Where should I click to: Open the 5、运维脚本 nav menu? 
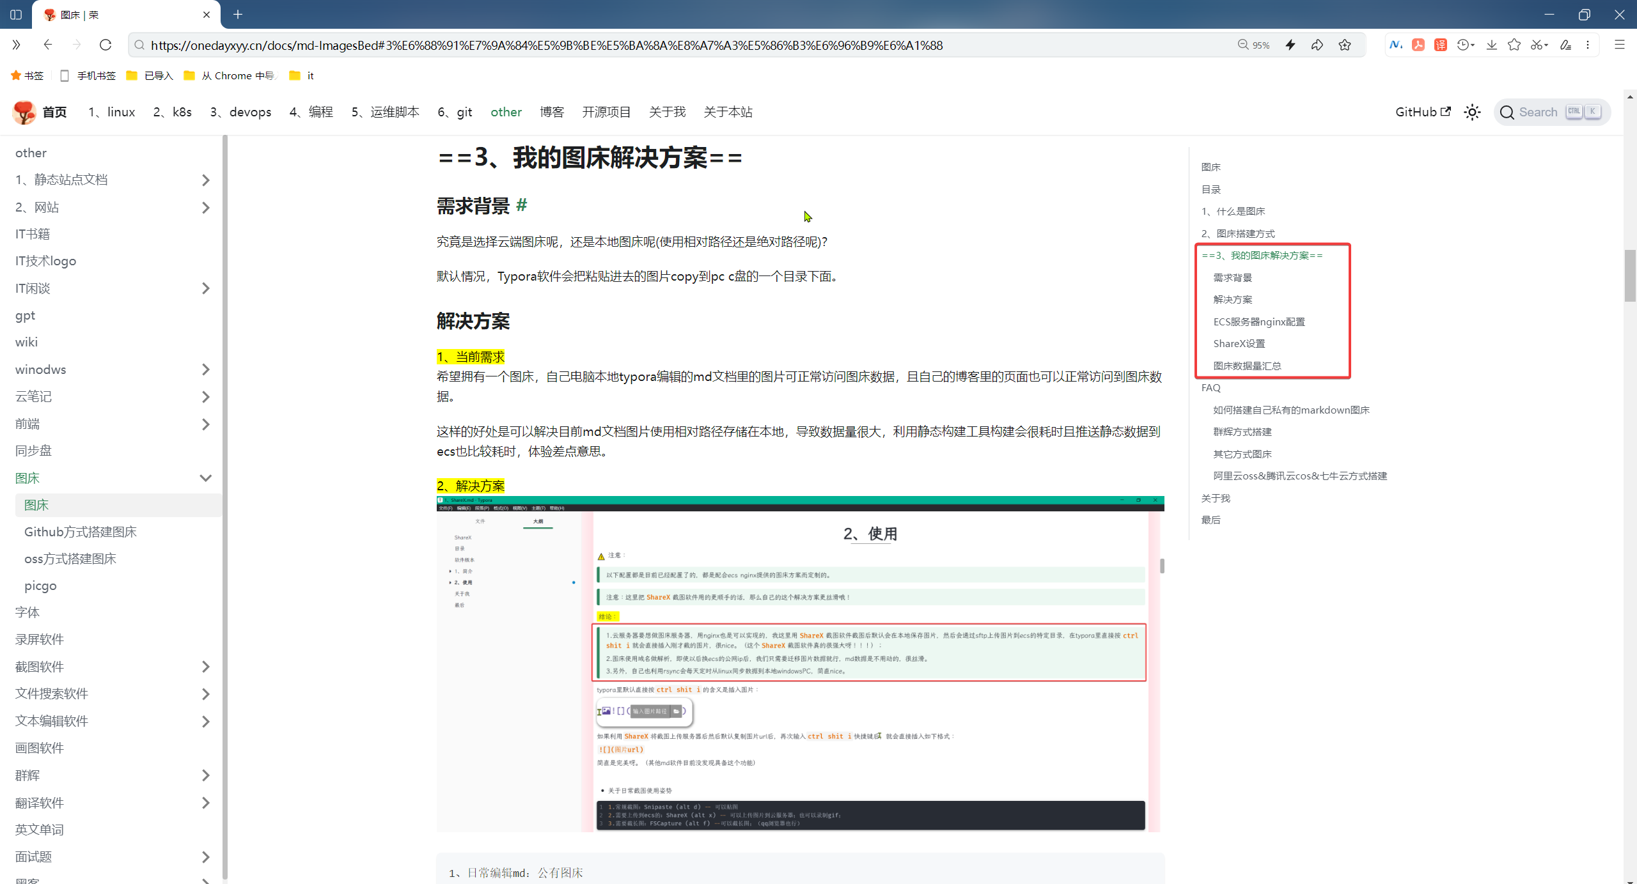tap(386, 112)
